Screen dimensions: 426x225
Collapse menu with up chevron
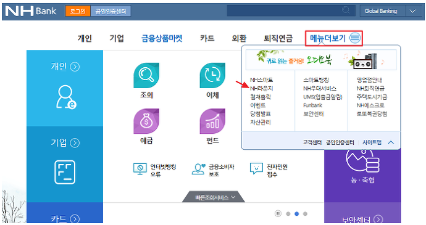pyautogui.click(x=391, y=142)
